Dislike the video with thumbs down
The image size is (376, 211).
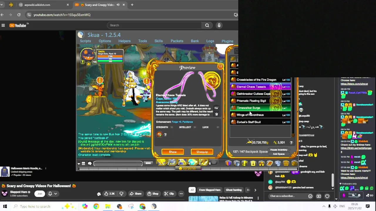[x=121, y=194]
